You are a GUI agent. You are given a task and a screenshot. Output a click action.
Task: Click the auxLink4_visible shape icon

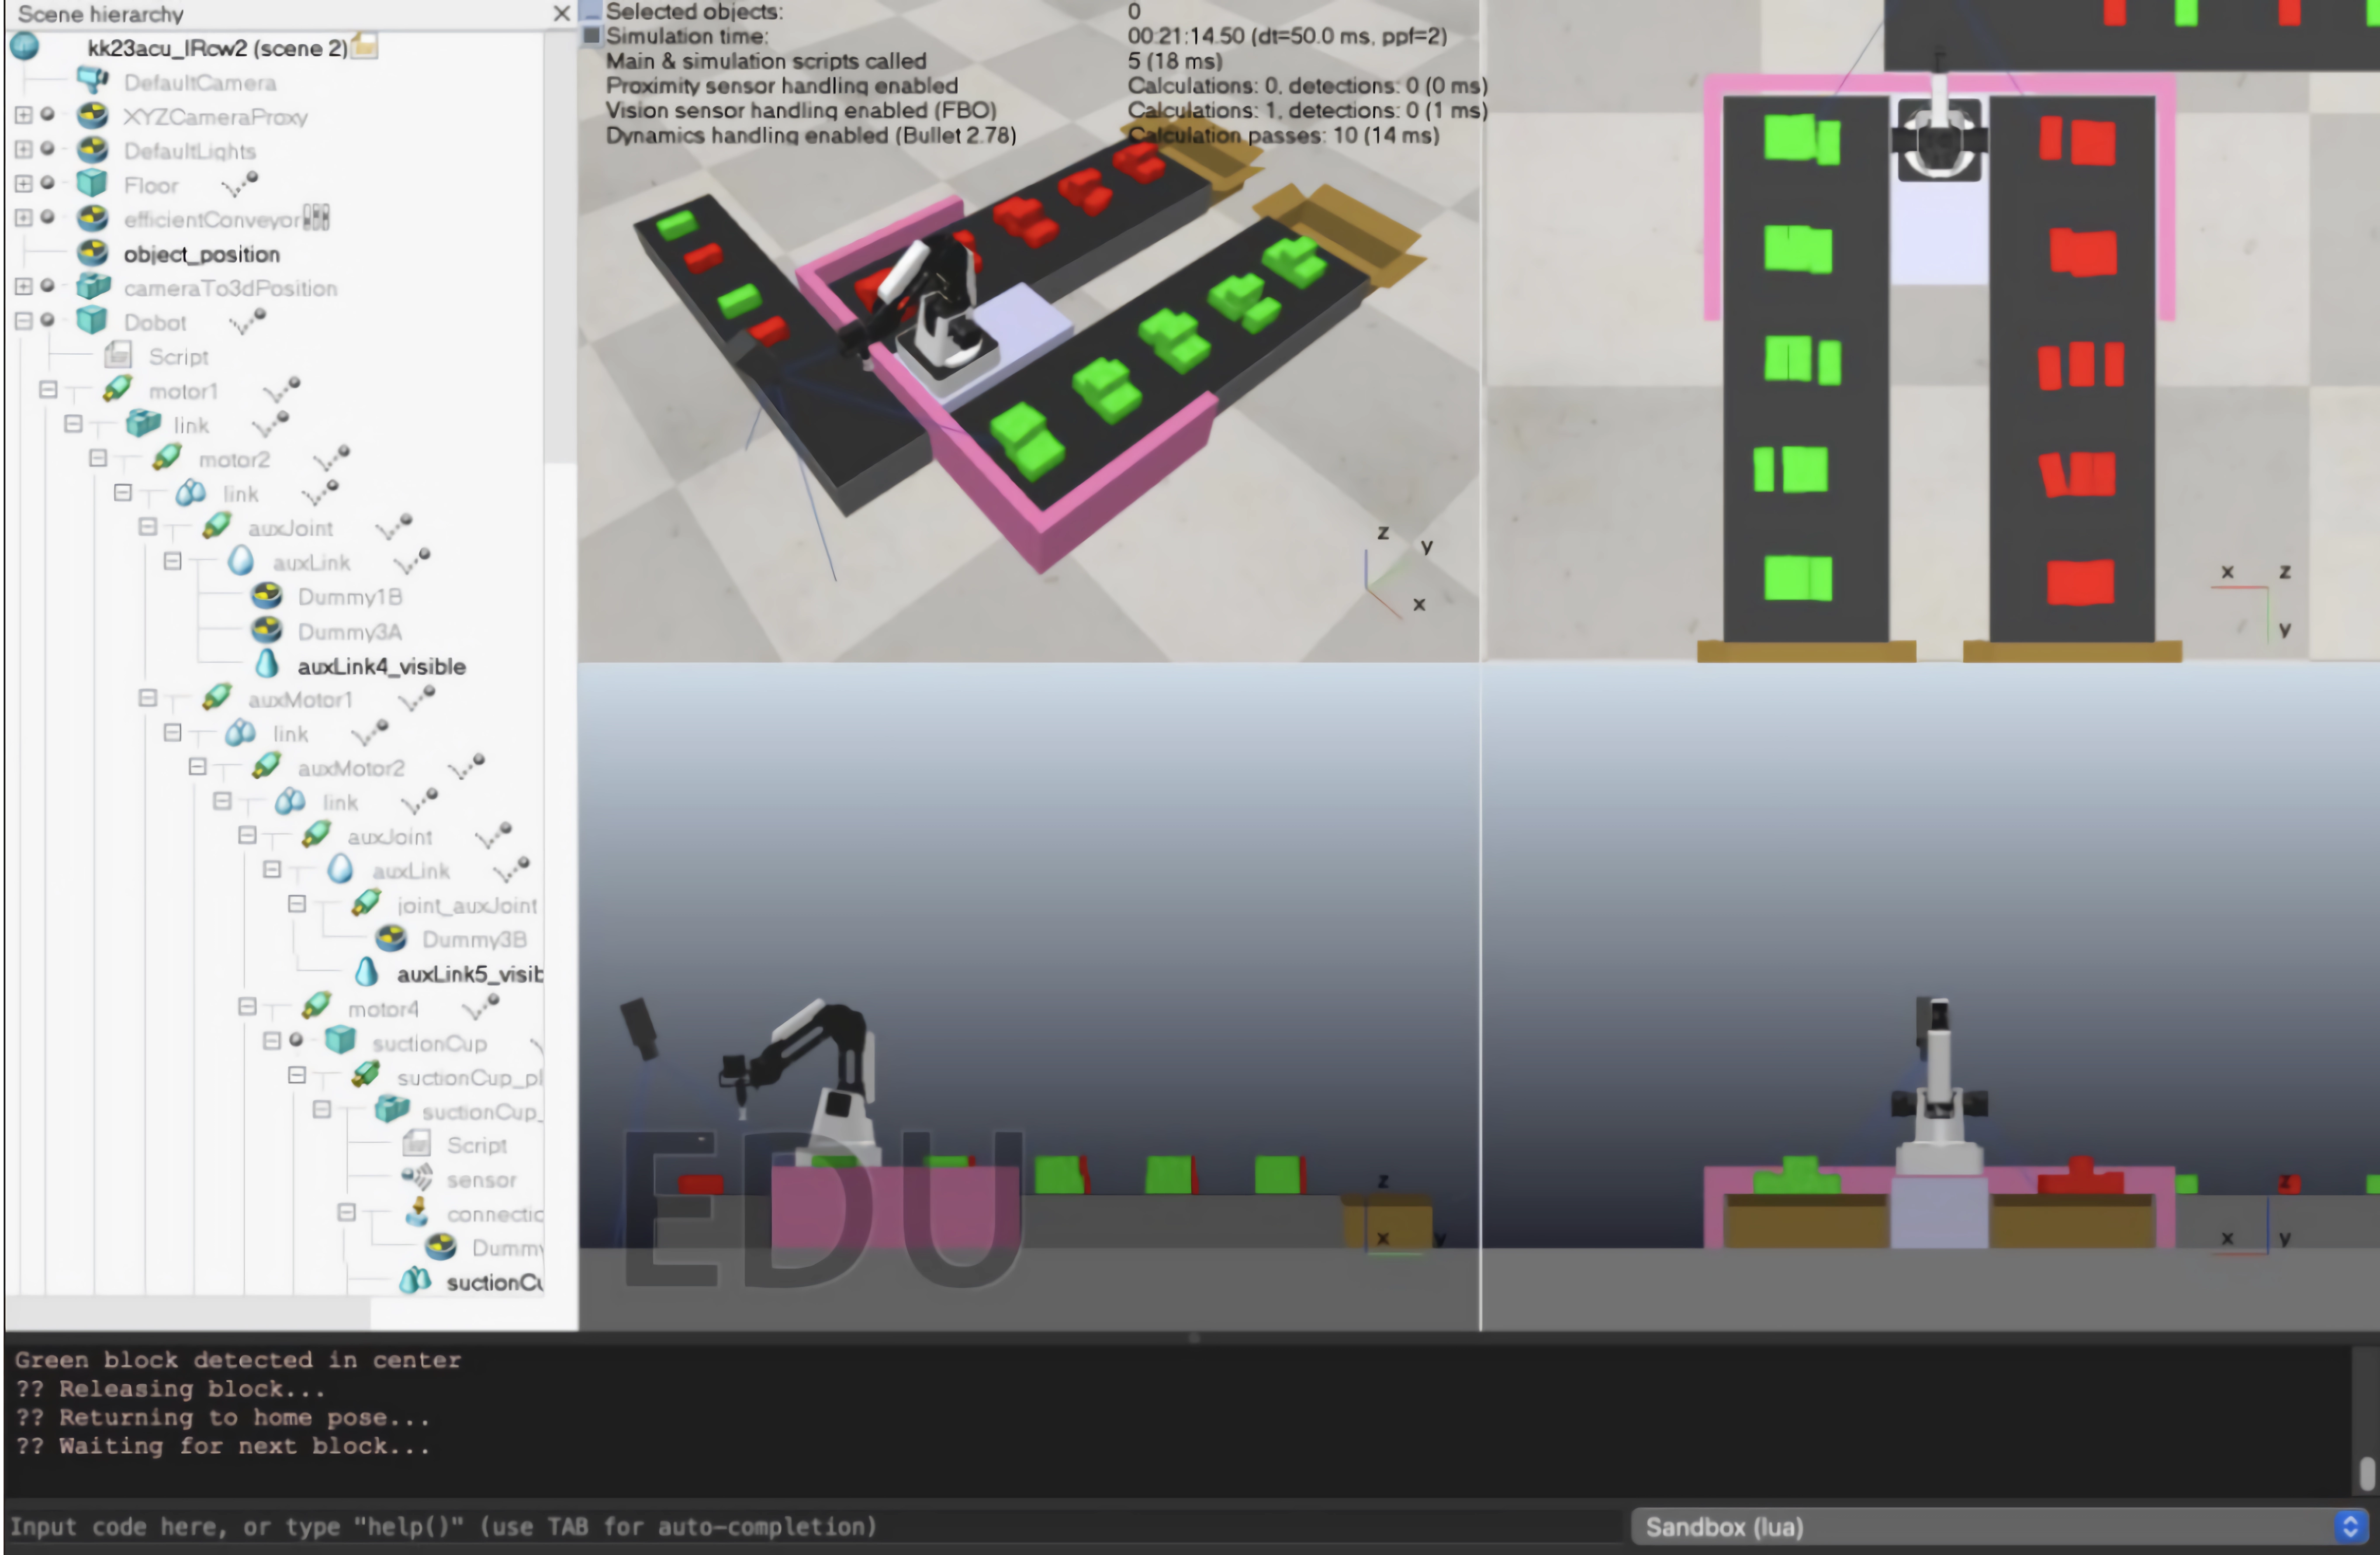[267, 664]
